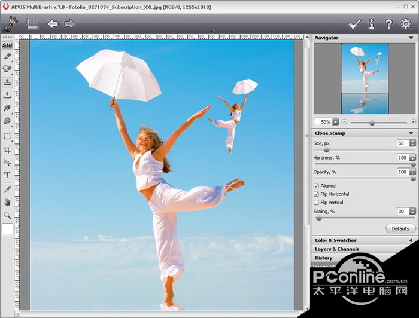419x318 pixels.
Task: Open the 50% zoom level dropdown
Action: pos(335,121)
